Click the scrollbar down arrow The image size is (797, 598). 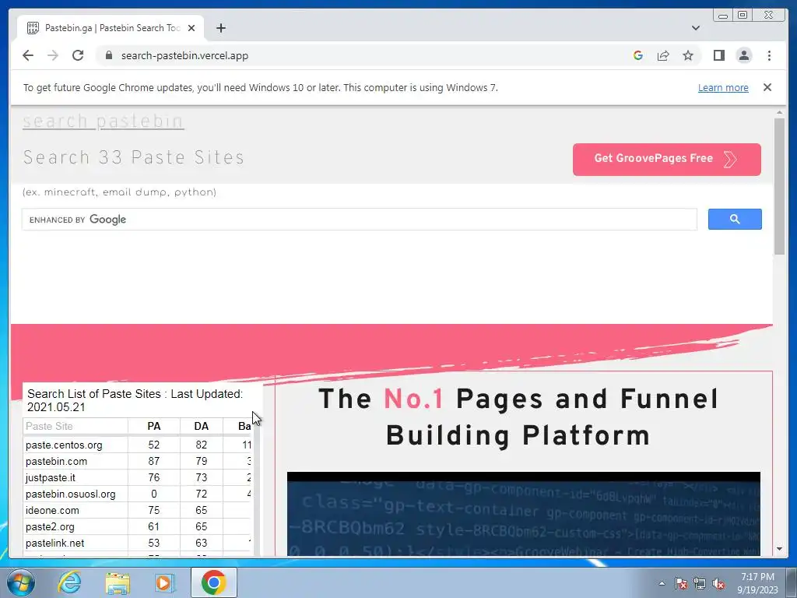779,549
